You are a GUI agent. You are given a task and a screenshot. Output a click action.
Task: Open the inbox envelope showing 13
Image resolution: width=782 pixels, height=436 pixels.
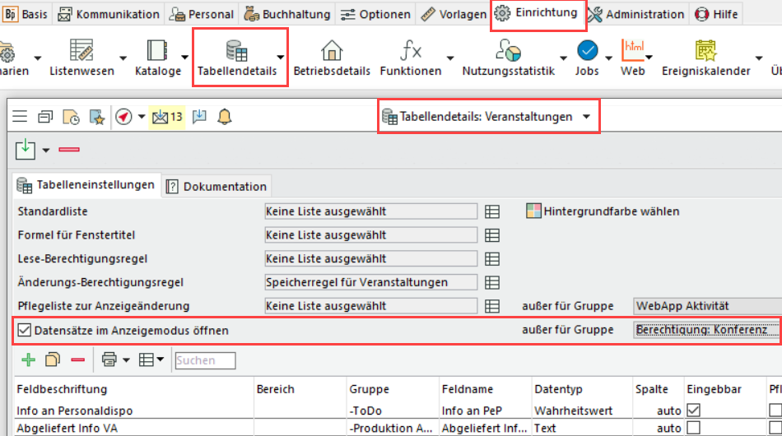coord(167,117)
